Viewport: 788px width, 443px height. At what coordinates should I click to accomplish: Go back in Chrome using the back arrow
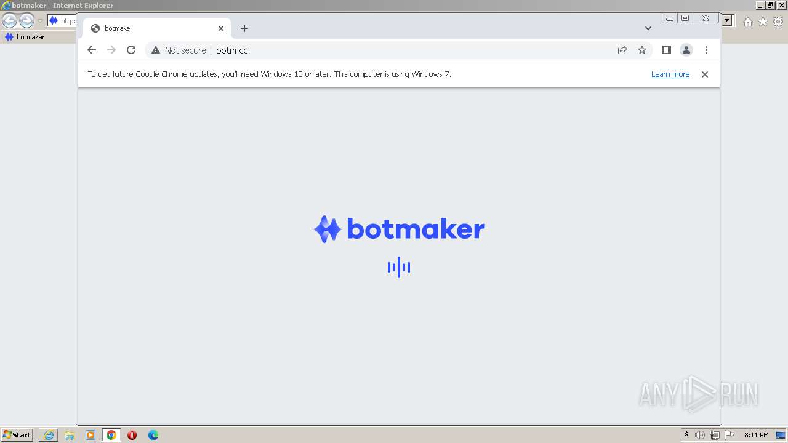tap(92, 50)
